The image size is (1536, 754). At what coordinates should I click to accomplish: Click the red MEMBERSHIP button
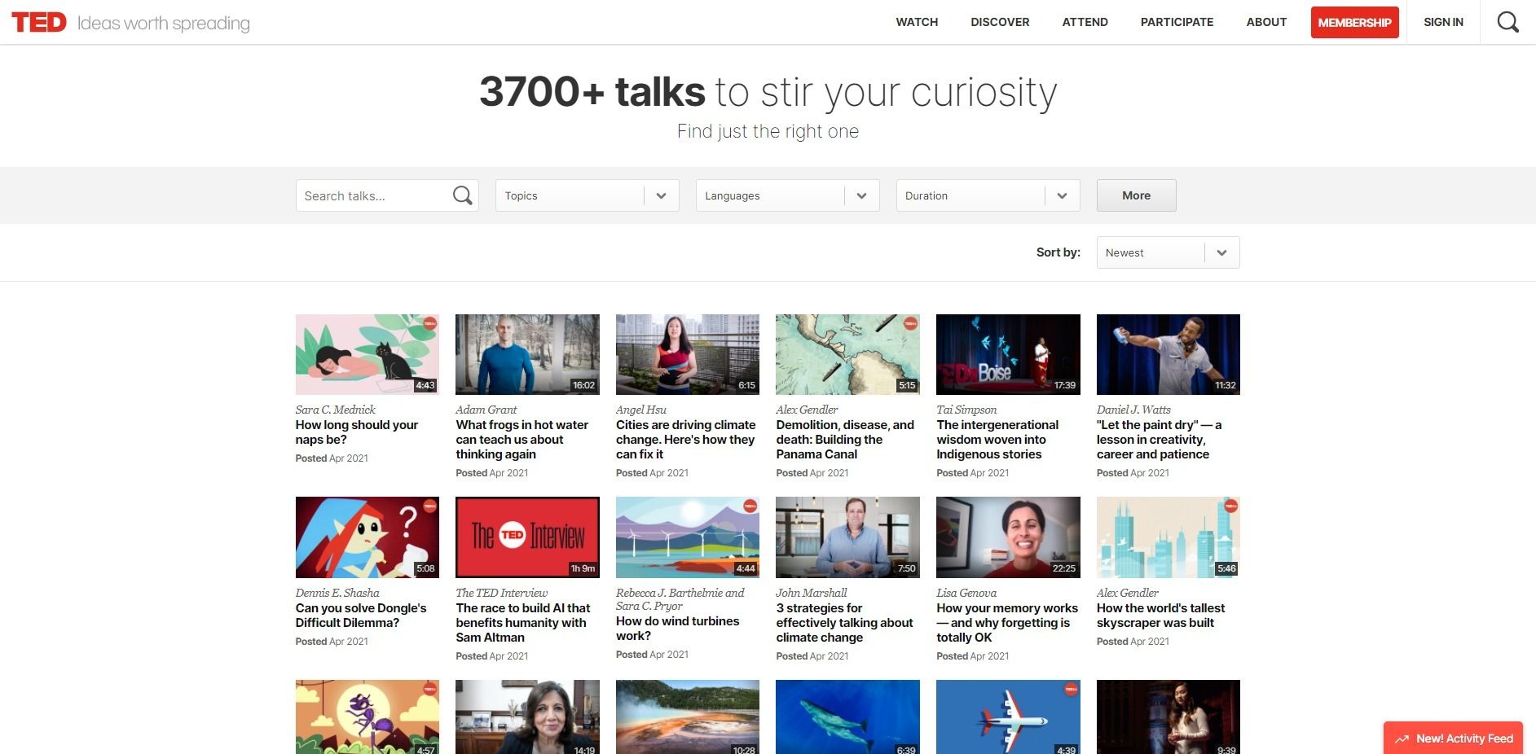(1354, 22)
